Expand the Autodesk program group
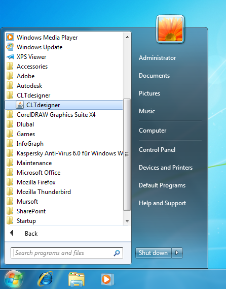The image size is (226, 289). 64,85
